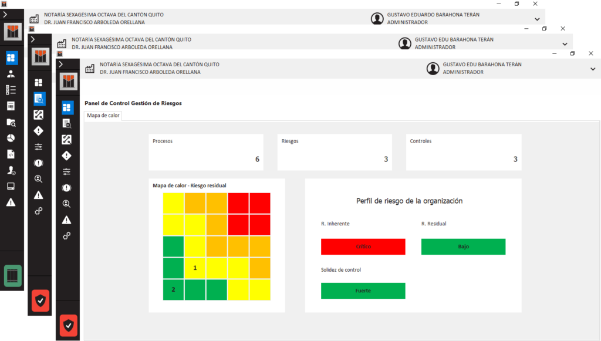Open the Procesos summary card
This screenshot has height=341, width=601.
(205, 152)
